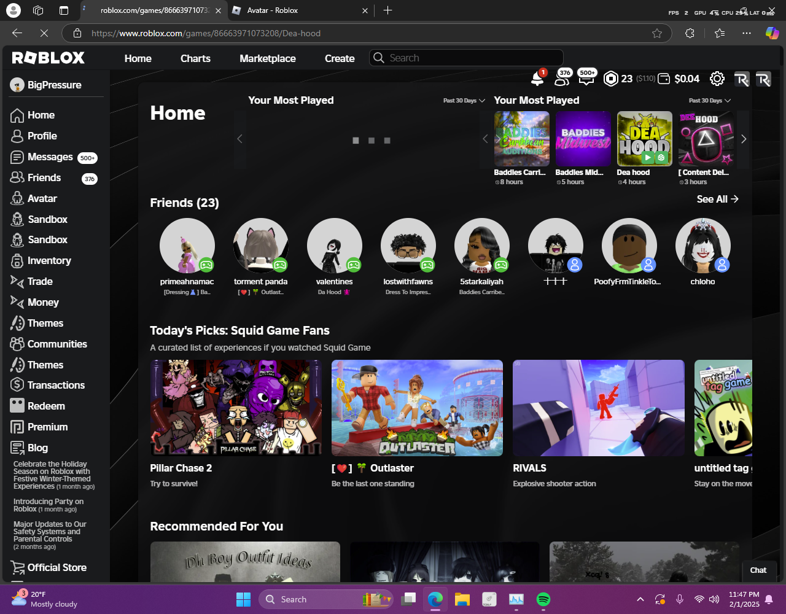786x614 pixels.
Task: Click the Robux balance icon showing 23
Action: coord(610,79)
